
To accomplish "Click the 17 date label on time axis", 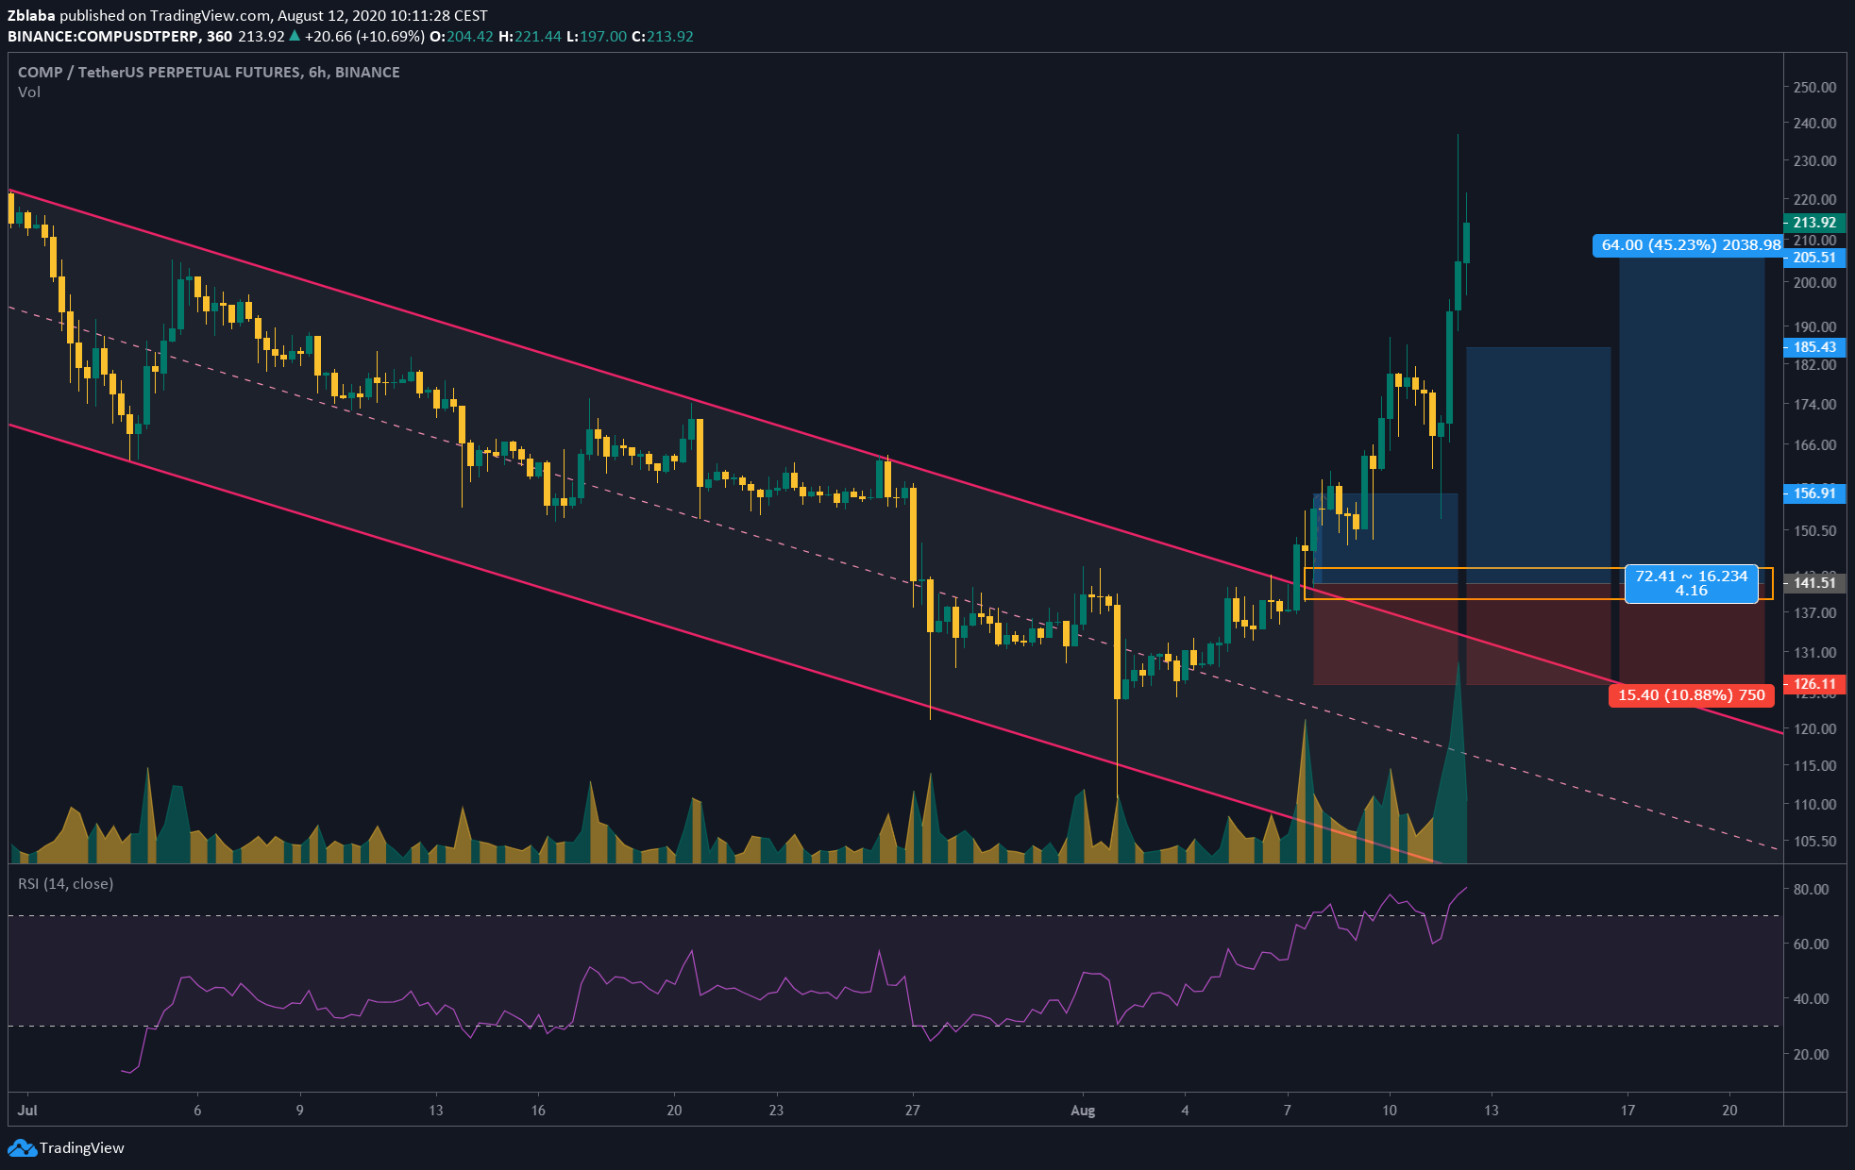I will (x=1627, y=1110).
